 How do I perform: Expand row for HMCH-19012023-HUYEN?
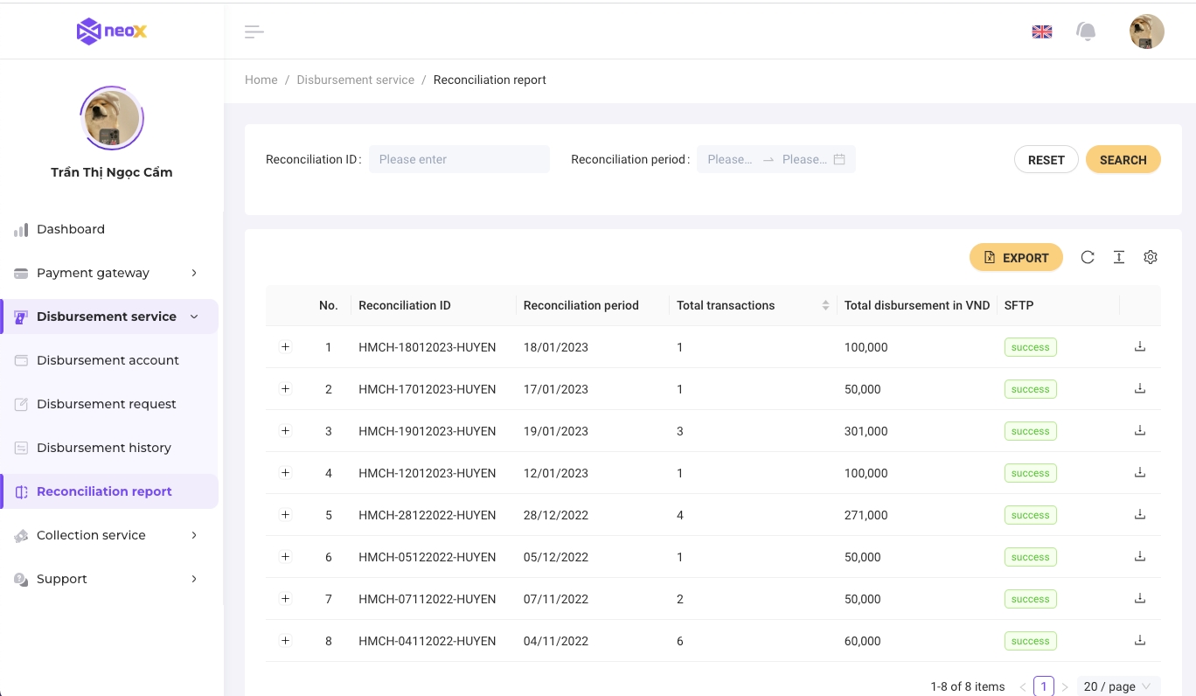(285, 431)
